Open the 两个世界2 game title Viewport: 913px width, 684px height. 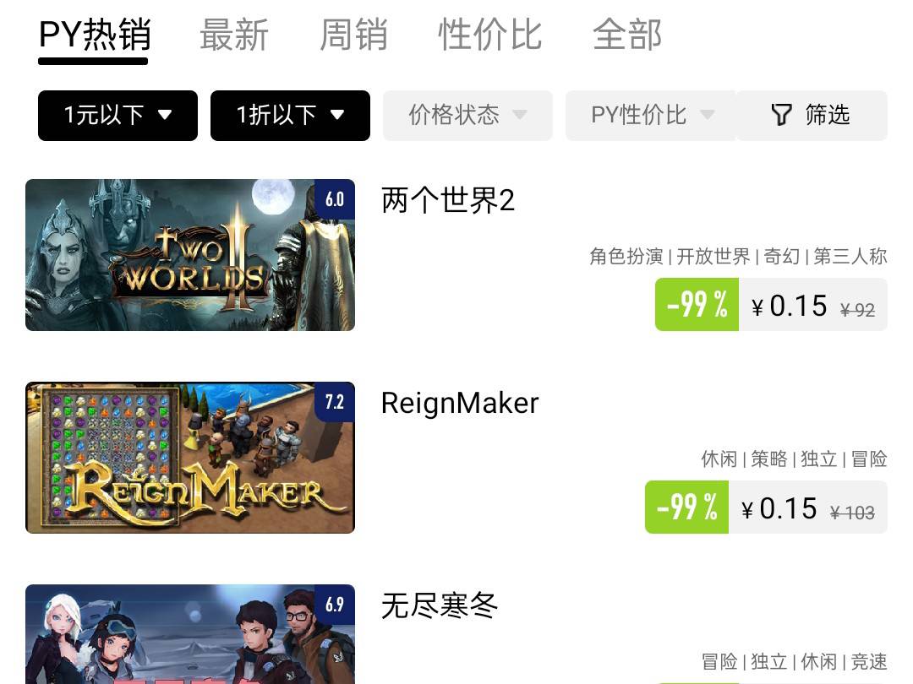tap(448, 201)
